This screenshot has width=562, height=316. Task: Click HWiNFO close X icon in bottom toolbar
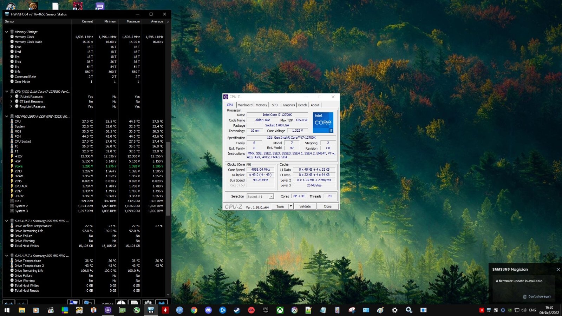162,303
